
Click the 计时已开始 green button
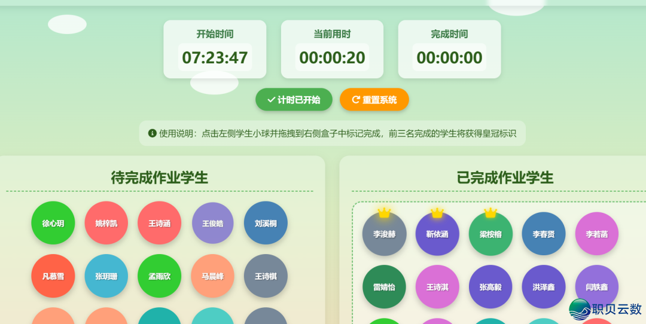294,100
